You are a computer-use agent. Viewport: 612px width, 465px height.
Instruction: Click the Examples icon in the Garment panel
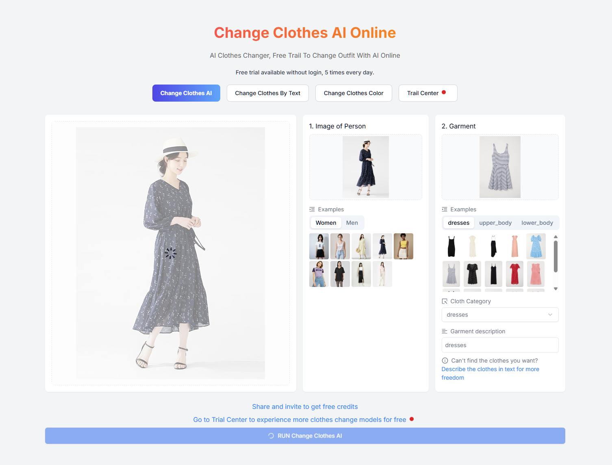(444, 209)
